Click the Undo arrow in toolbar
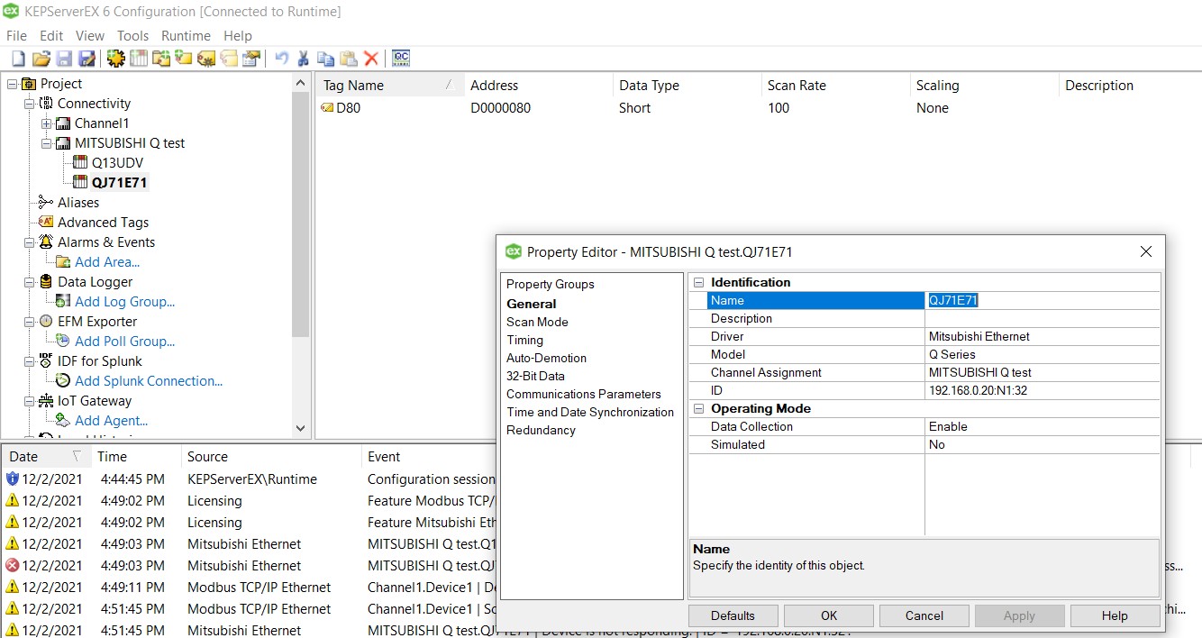This screenshot has height=638, width=1202. tap(281, 59)
